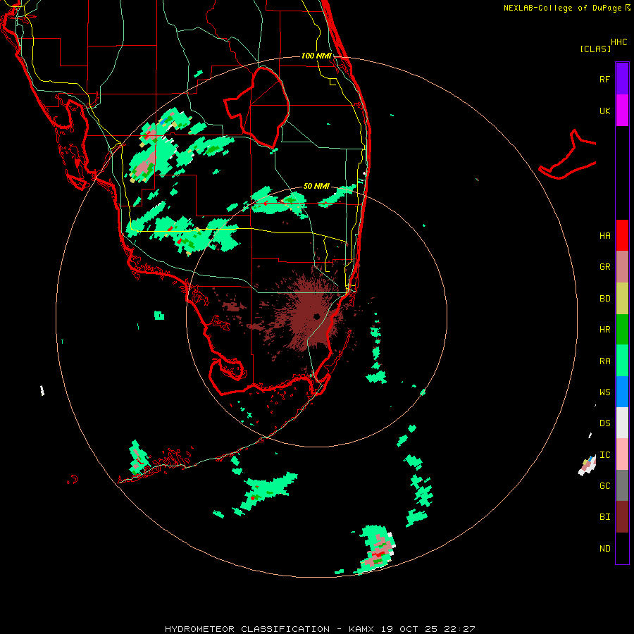The height and width of the screenshot is (634, 634).
Task: Click the BI legend label
Action: coord(604,517)
